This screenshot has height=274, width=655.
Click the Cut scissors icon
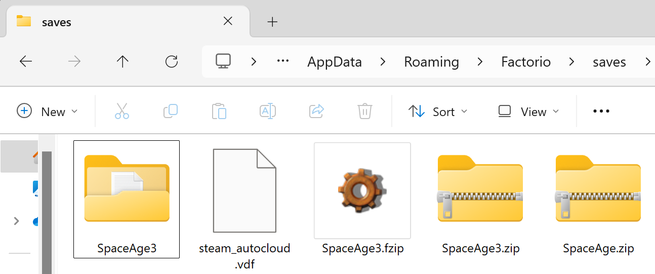click(x=122, y=111)
